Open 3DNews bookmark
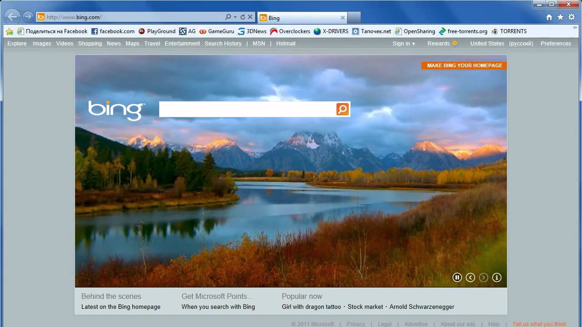Screen dimensions: 582x327 [252, 31]
